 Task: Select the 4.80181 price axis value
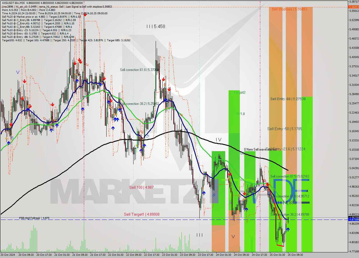pos(354,242)
